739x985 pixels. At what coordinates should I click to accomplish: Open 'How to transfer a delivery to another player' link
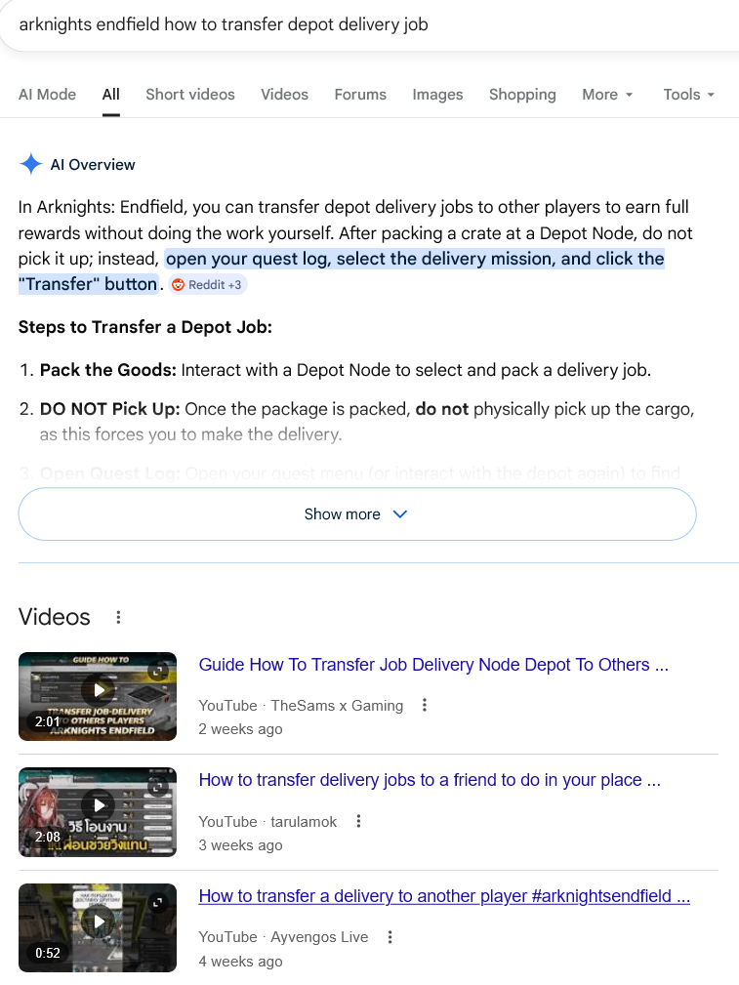(x=444, y=896)
